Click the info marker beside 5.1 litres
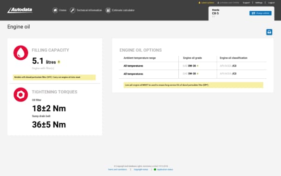Screen dimensions: 281x176 [59, 62]
